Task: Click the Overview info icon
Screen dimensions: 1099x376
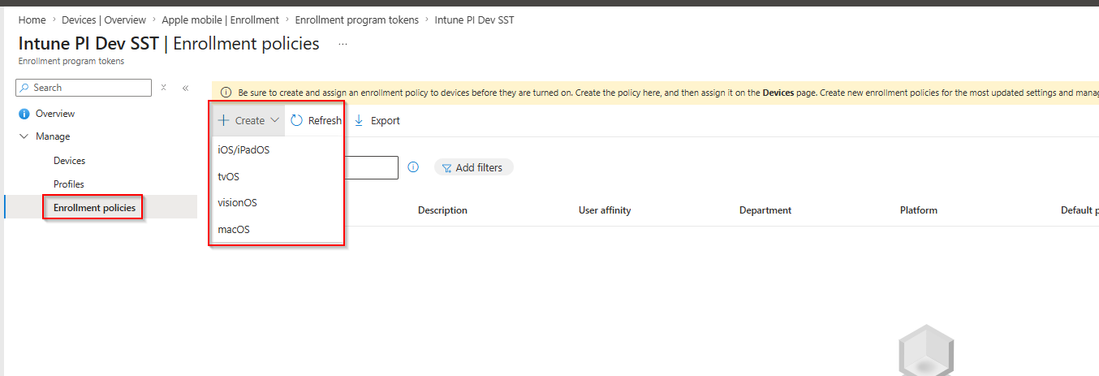Action: (x=24, y=114)
